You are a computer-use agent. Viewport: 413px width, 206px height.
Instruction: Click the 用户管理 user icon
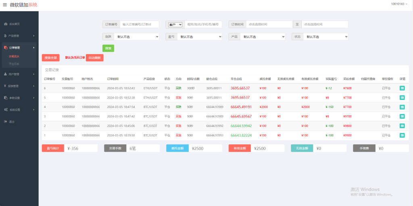tap(5, 74)
